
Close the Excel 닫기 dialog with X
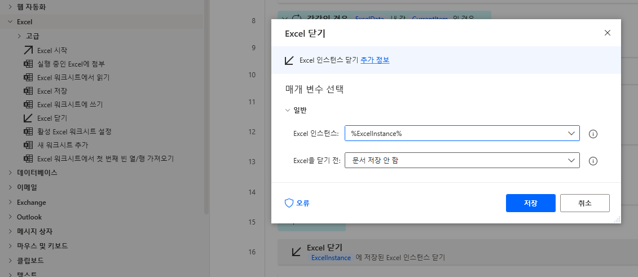(x=608, y=33)
